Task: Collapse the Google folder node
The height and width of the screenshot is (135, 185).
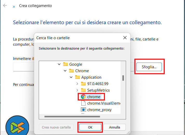Action: point(59,64)
